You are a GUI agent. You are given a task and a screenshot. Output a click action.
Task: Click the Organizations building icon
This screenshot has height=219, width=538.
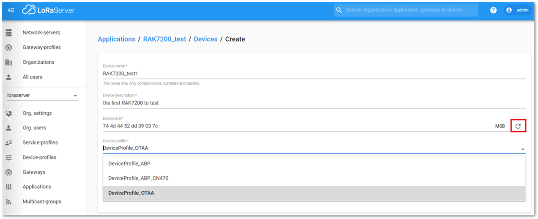tap(9, 62)
